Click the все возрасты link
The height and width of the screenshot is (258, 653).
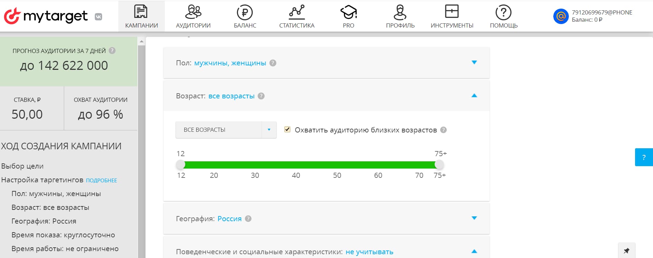coord(231,96)
